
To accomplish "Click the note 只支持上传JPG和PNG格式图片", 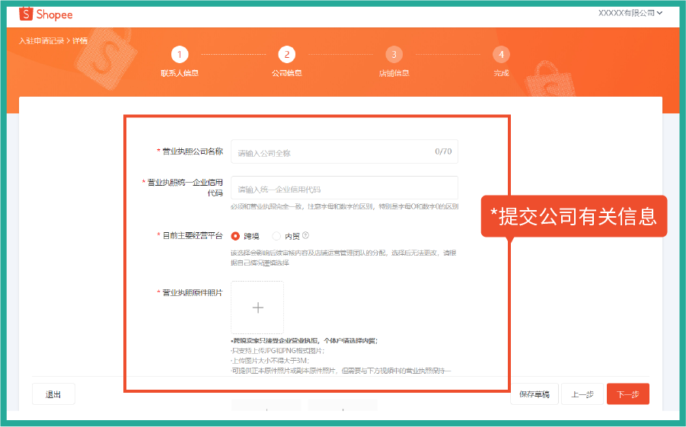I will click(x=277, y=350).
